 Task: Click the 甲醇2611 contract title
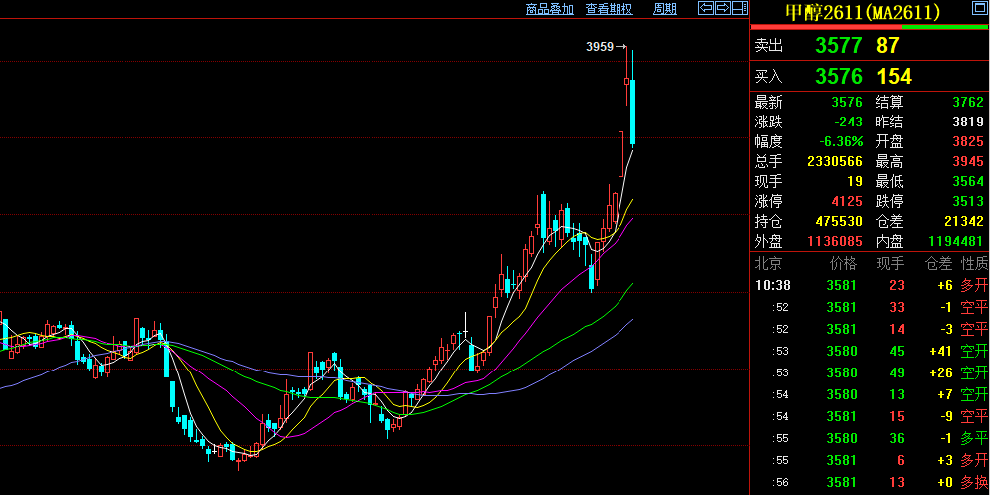tap(863, 12)
